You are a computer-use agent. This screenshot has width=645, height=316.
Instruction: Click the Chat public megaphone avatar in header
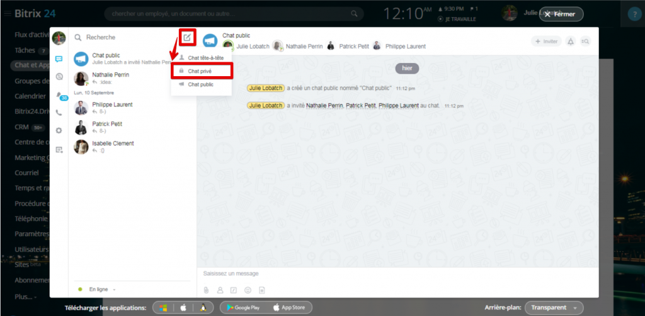click(210, 41)
